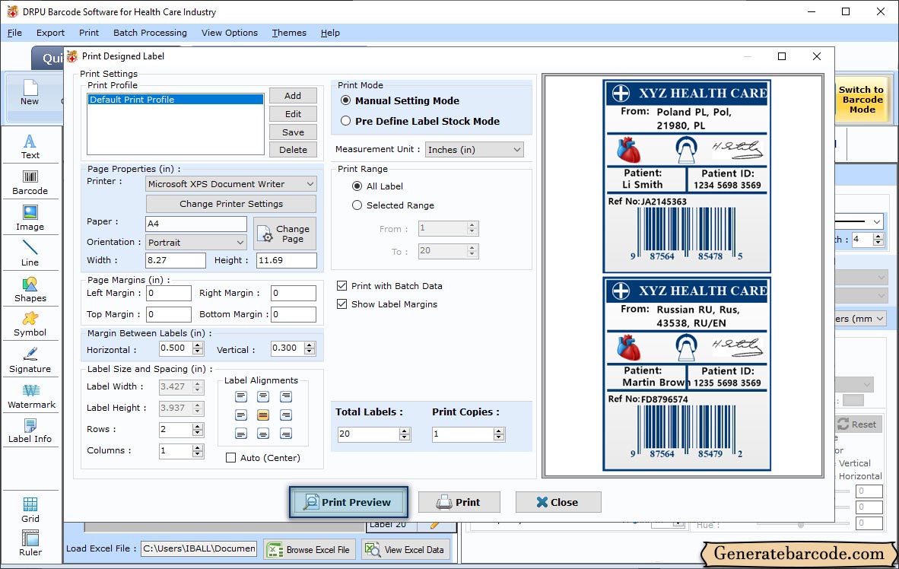Open Label Info tool

tap(30, 431)
